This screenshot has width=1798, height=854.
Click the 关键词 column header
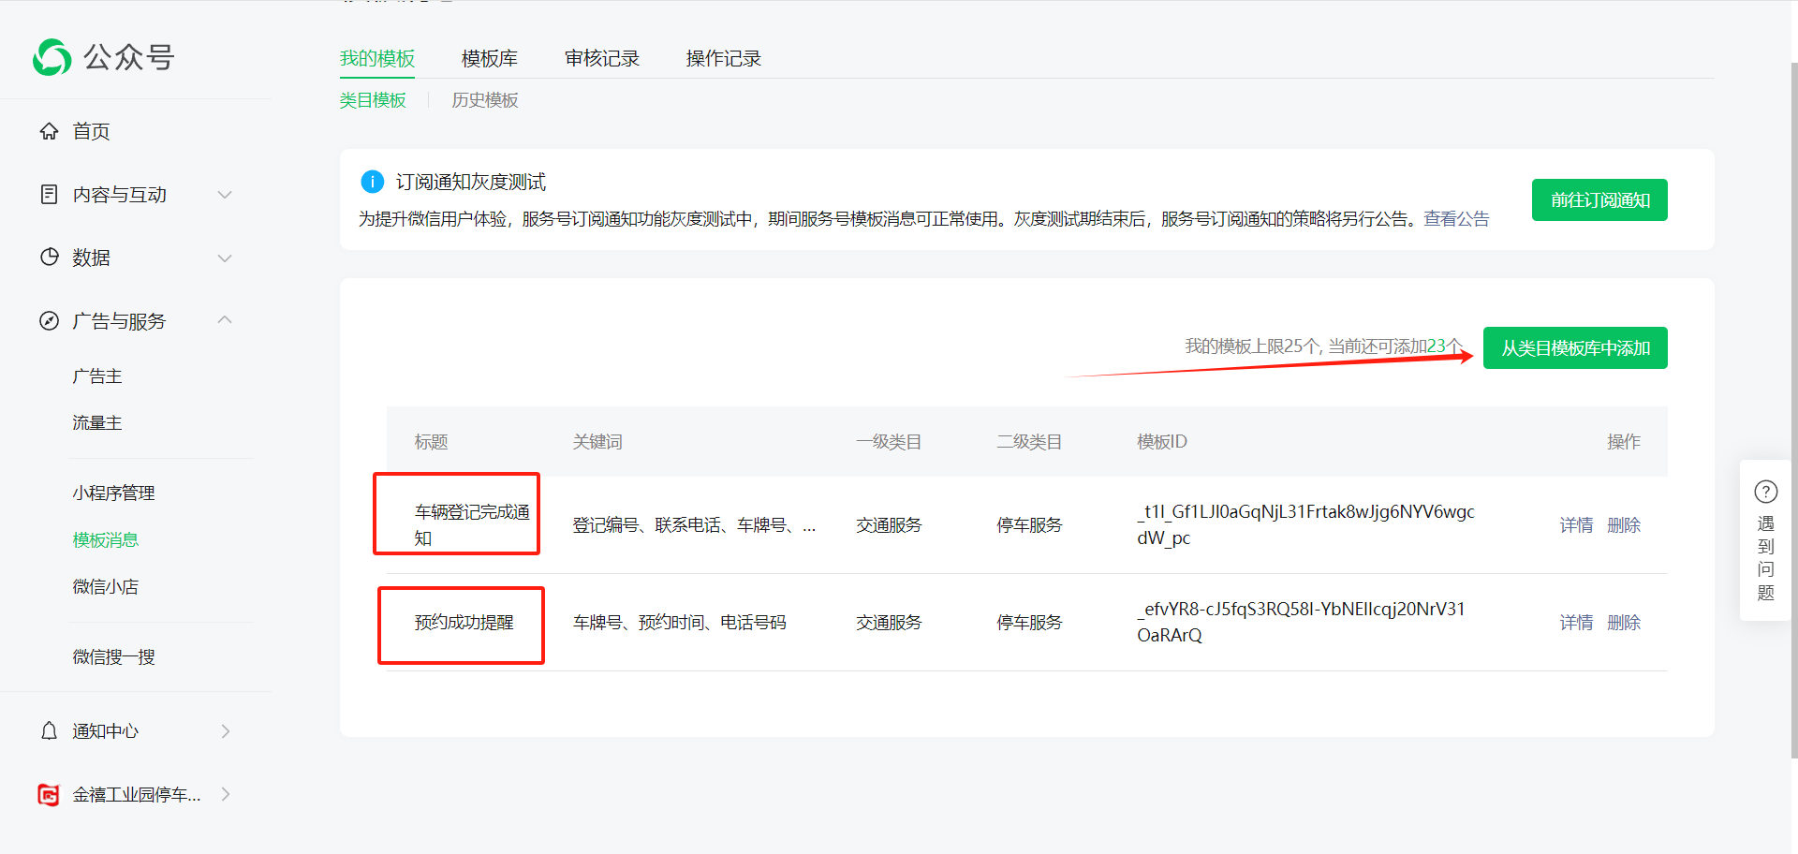coord(597,442)
